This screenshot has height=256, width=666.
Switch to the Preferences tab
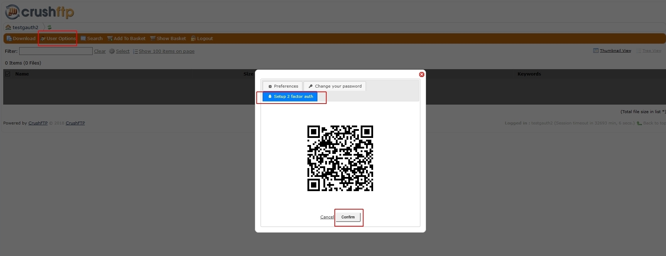point(283,86)
